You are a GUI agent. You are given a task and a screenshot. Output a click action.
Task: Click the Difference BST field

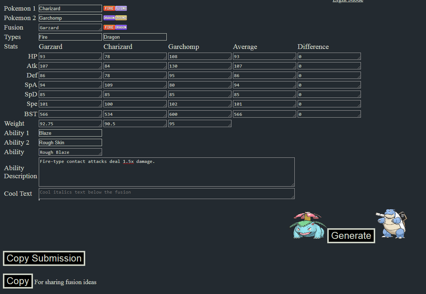[329, 114]
